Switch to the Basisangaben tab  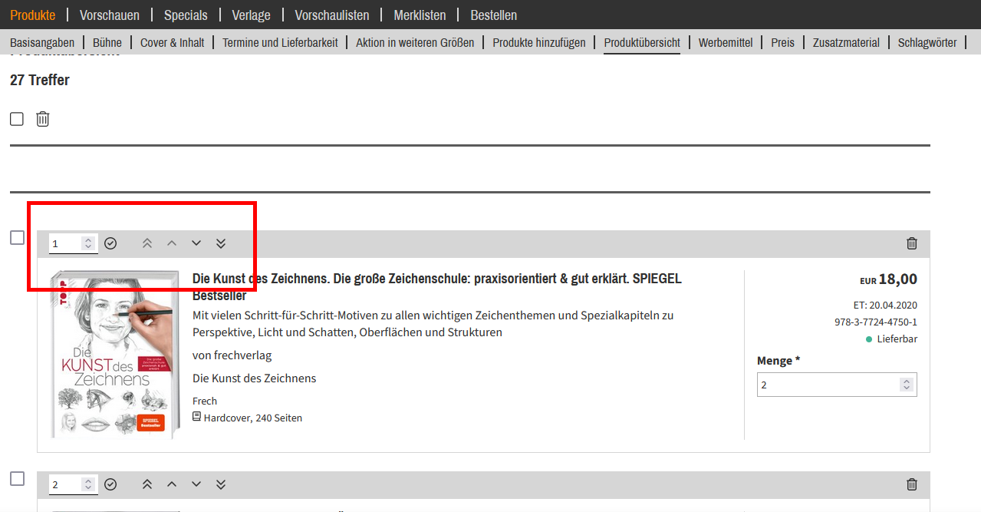tap(42, 42)
